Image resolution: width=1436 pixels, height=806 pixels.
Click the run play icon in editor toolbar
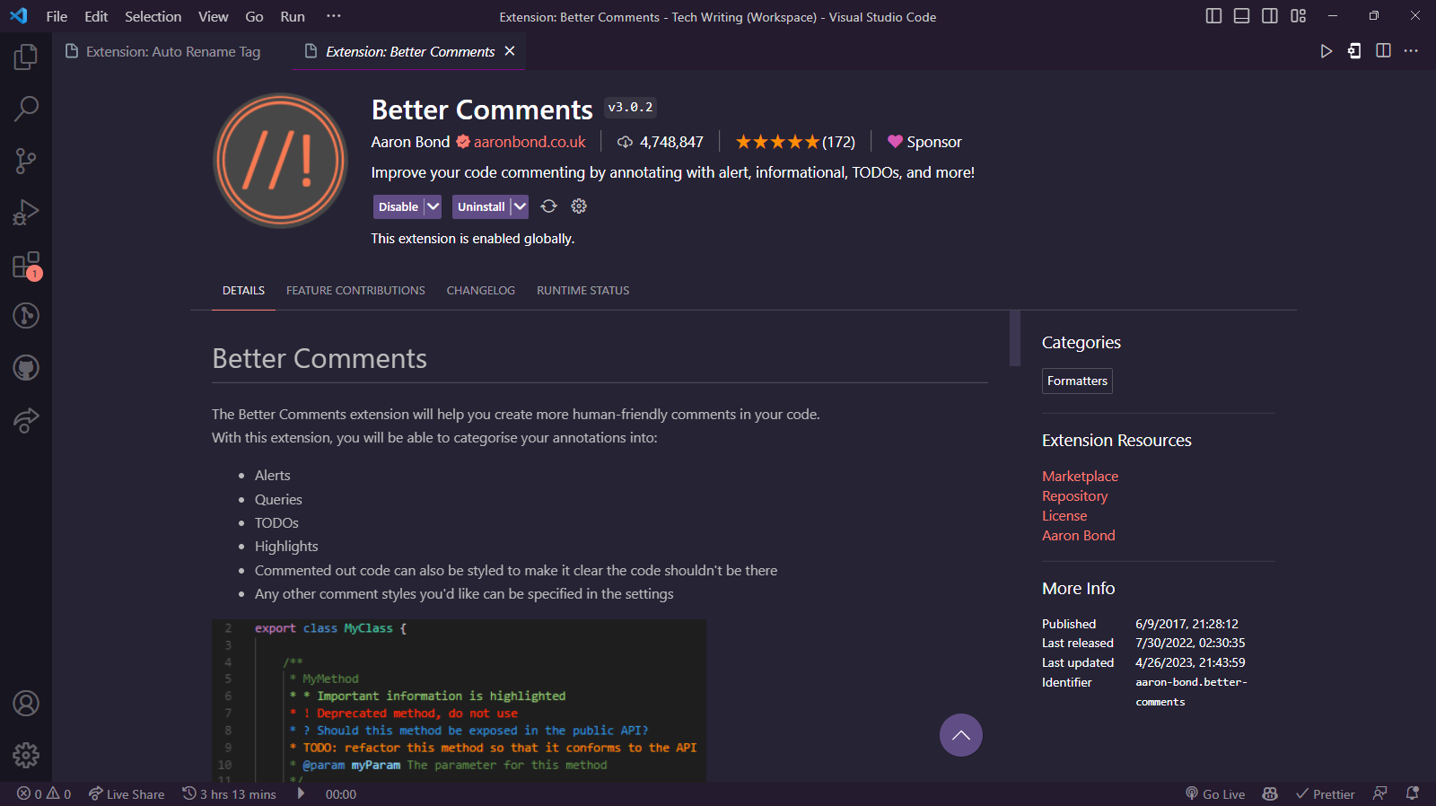[1326, 51]
